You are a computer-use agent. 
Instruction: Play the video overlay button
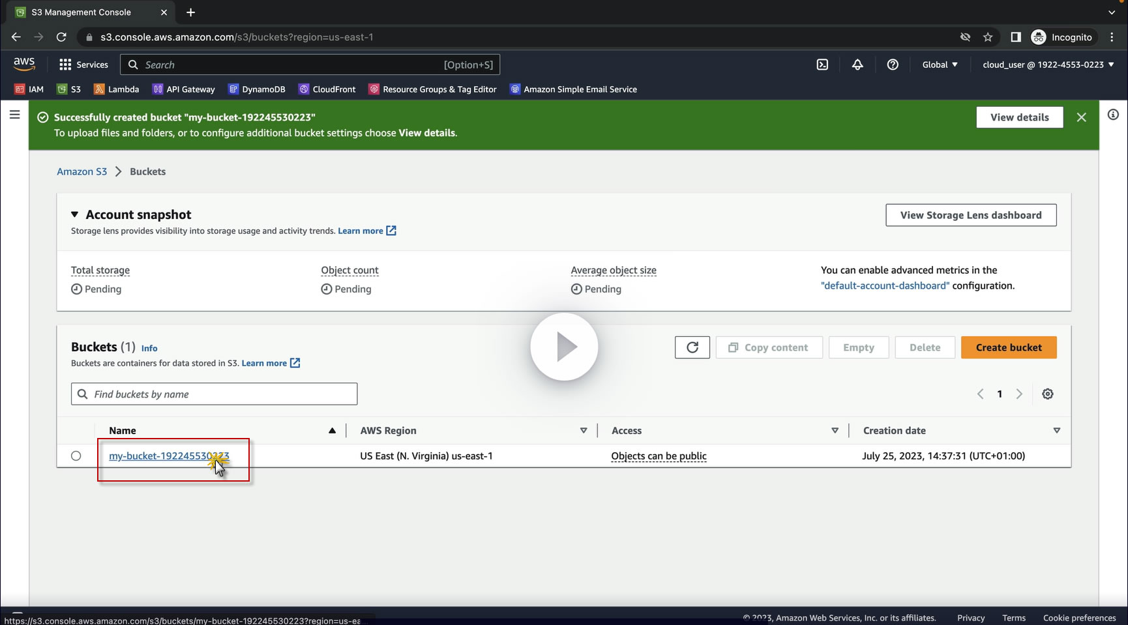[x=564, y=347]
